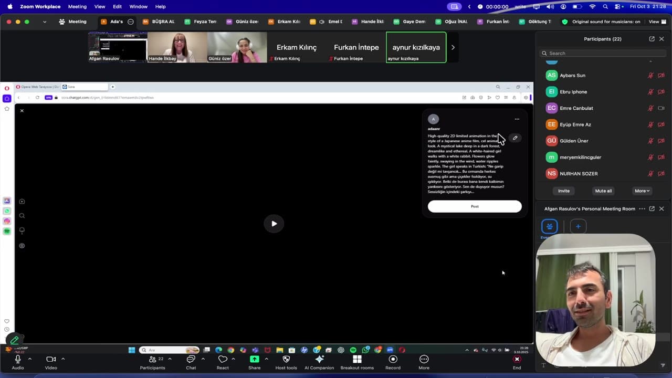Select Hande İlkbay's video thumbnail

click(x=177, y=47)
